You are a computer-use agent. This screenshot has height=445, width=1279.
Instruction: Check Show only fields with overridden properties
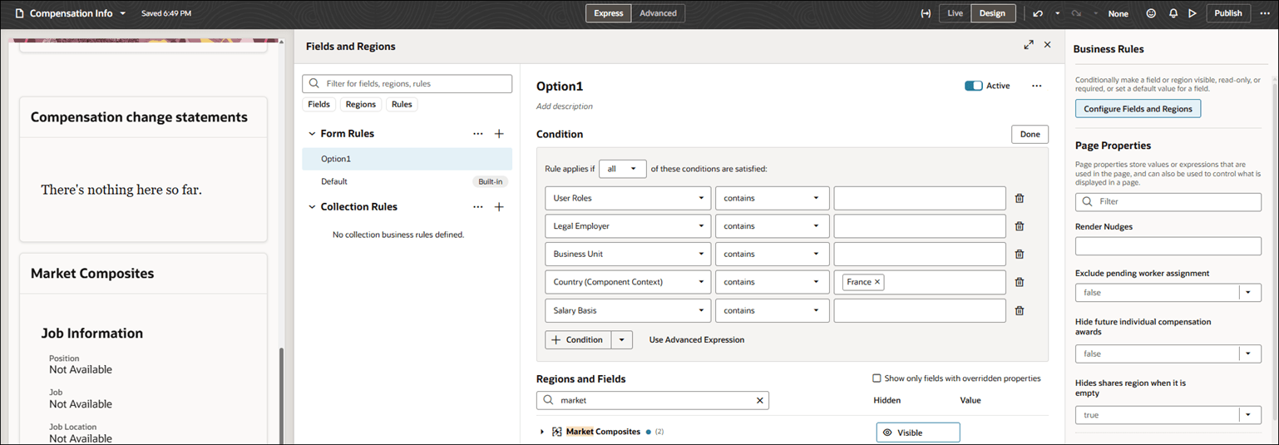(x=877, y=378)
